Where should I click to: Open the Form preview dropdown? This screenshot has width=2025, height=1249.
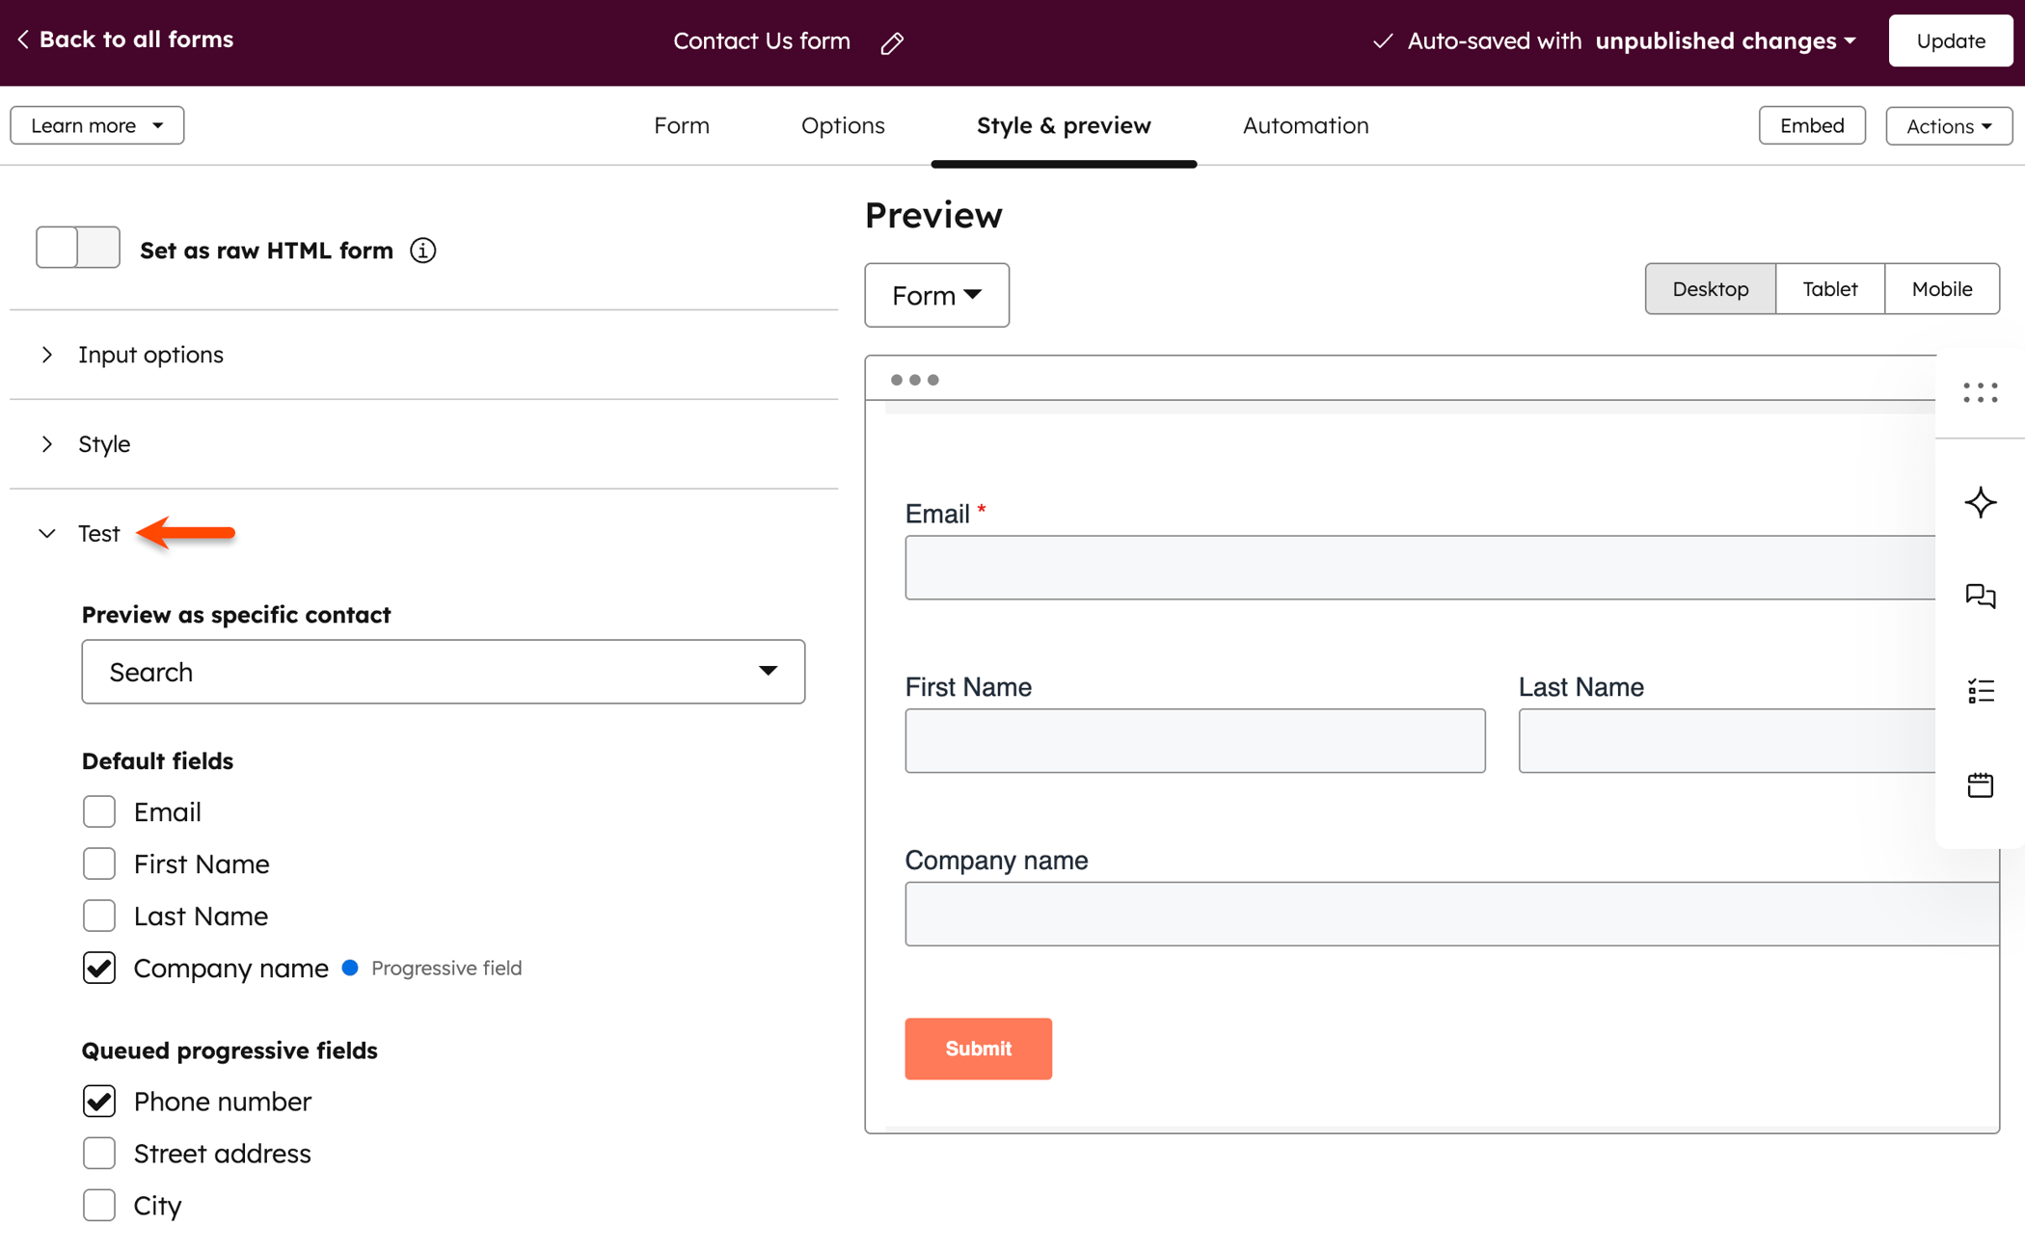tap(936, 295)
